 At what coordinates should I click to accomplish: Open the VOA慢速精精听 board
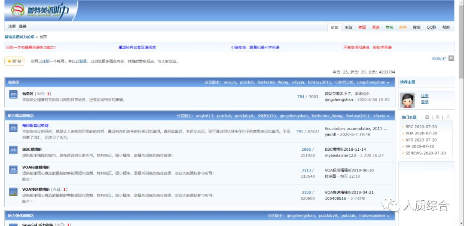click(36, 189)
